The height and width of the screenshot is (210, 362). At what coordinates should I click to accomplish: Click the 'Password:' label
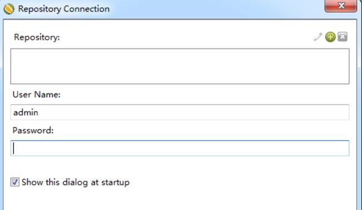[x=33, y=131]
